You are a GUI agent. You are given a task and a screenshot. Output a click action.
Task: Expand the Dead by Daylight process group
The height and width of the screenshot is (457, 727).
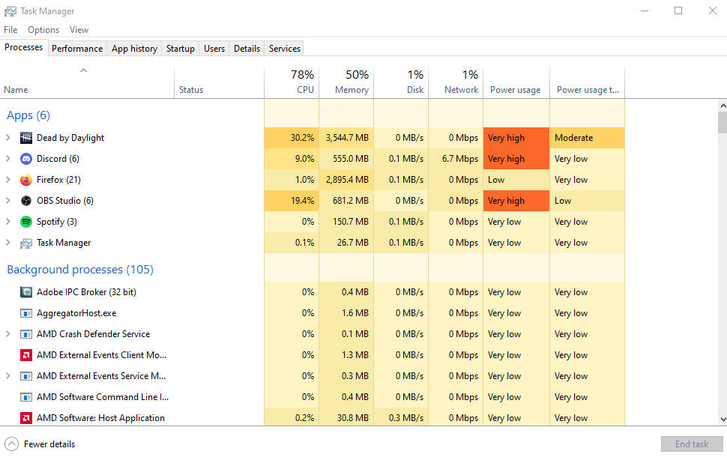point(8,138)
